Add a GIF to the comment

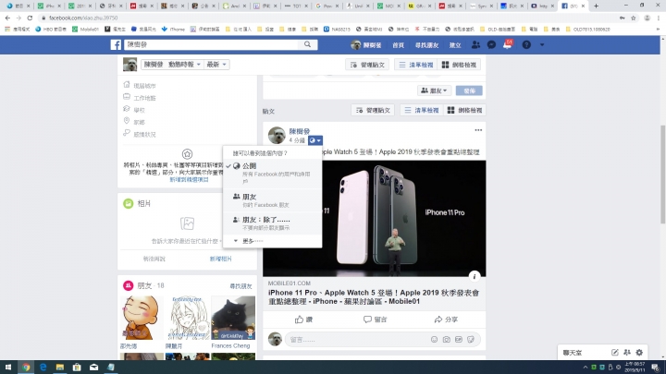click(459, 340)
